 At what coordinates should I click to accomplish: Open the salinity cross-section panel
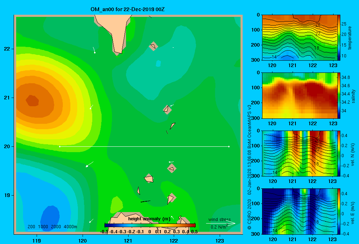[x=300, y=95]
